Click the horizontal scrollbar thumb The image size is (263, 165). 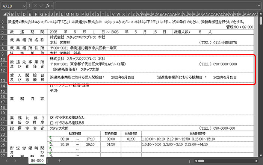coord(201,161)
